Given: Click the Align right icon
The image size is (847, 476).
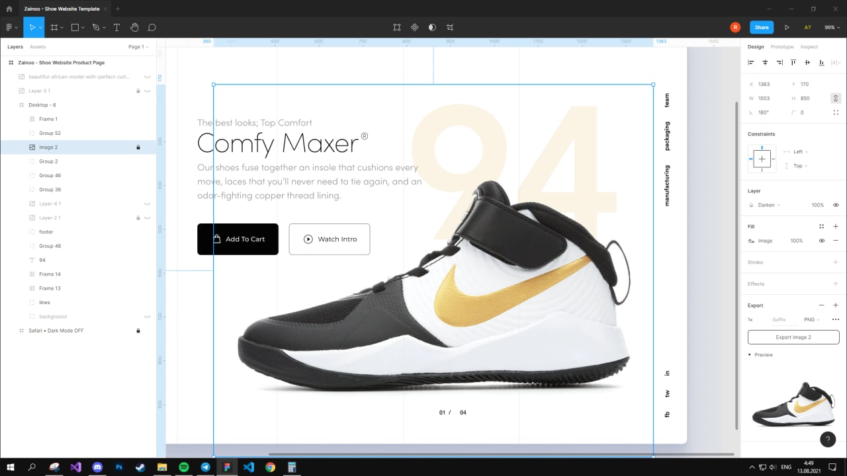Looking at the screenshot, I should pyautogui.click(x=780, y=63).
